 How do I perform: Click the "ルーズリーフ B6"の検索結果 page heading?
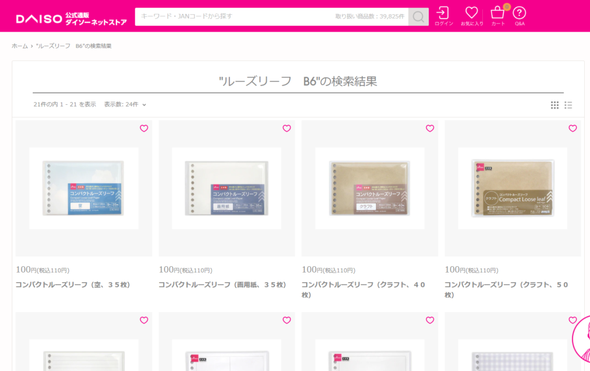click(x=298, y=81)
